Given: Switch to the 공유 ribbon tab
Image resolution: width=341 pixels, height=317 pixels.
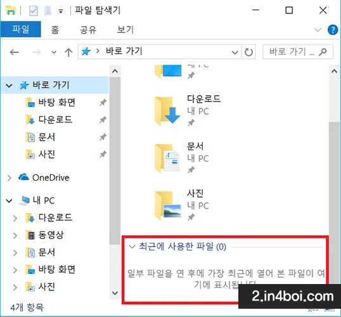Looking at the screenshot, I should (88, 30).
